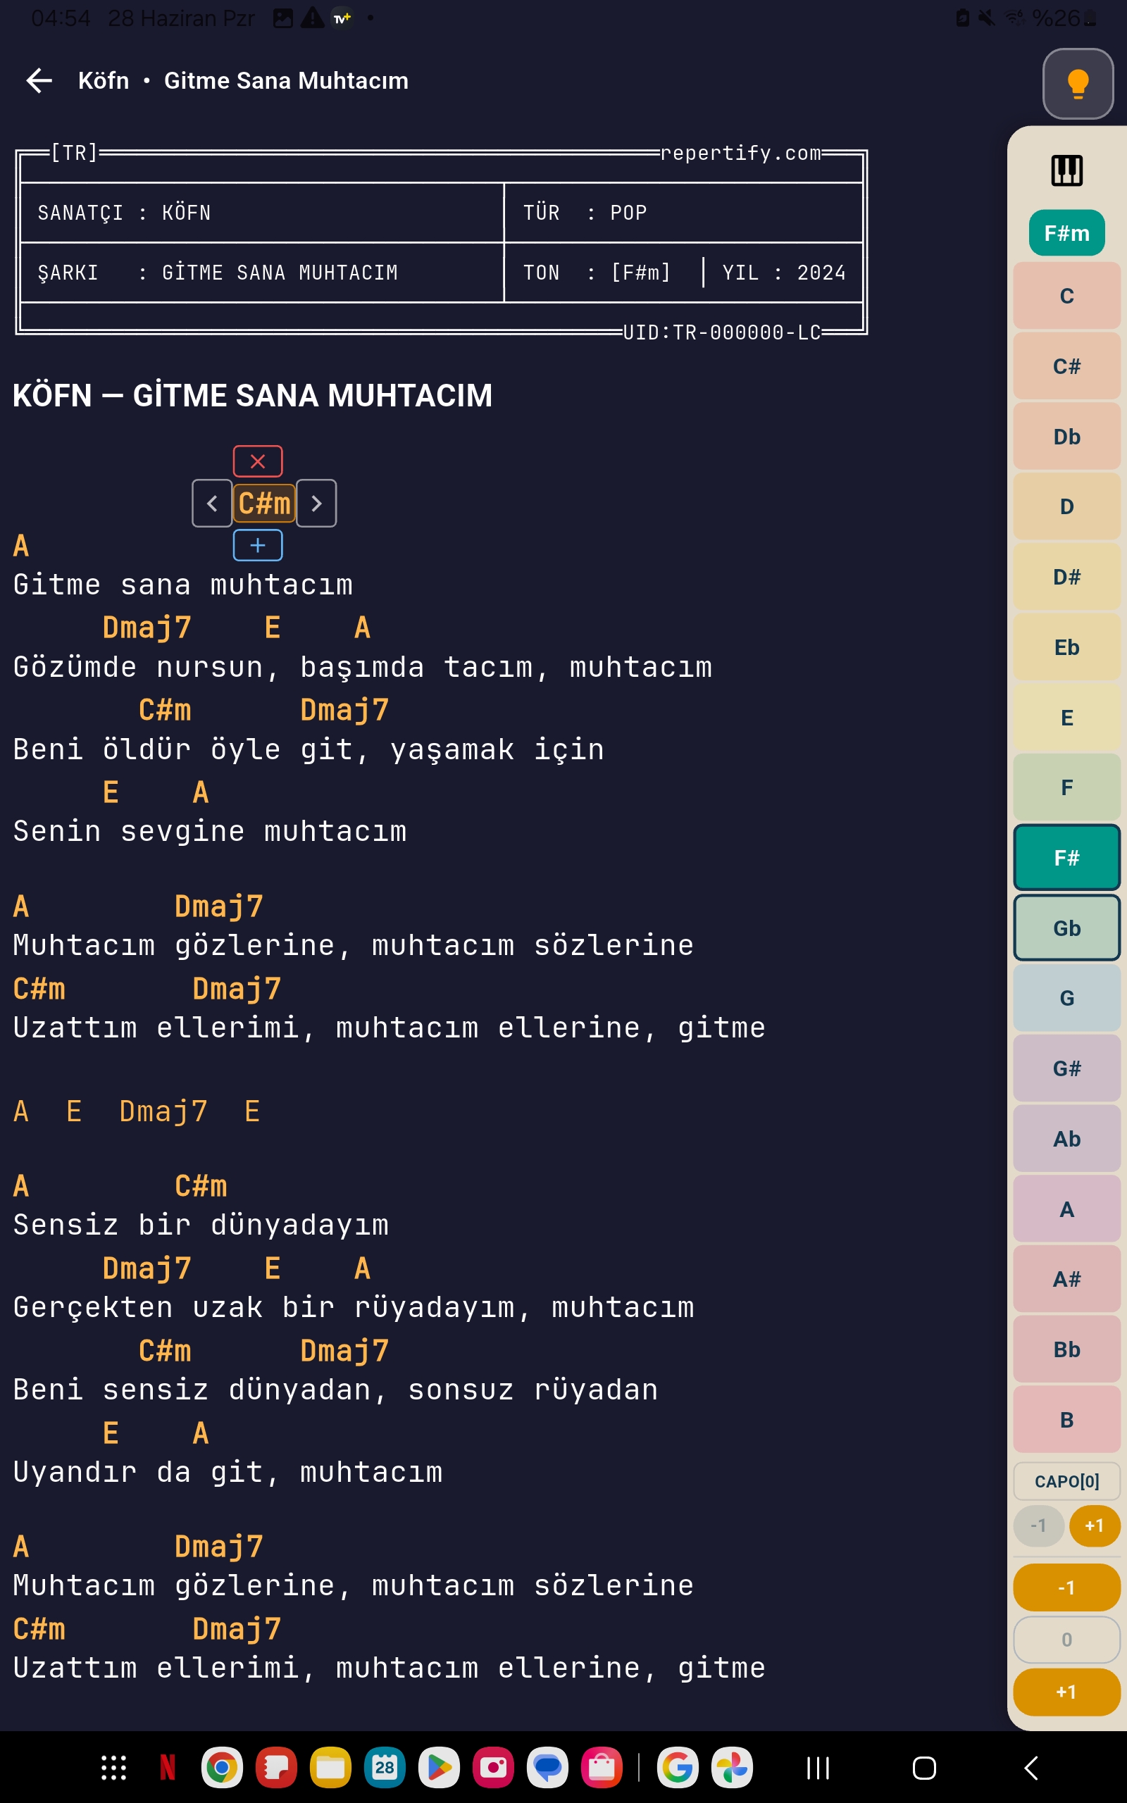Viewport: 1127px width, 1803px height.
Task: Toggle the lightbulb keep-awake button
Action: (1078, 83)
